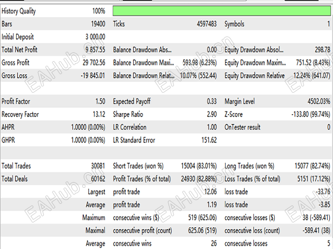This screenshot has height=249, width=333.
Task: Click the Total Trades value 30081
Action: [98, 166]
